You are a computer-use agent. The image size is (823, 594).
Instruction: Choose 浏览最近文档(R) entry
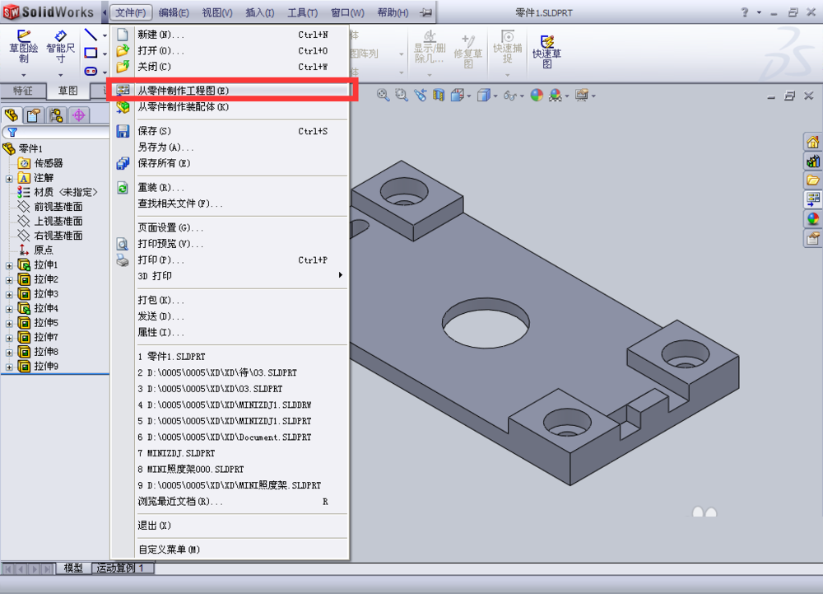point(230,501)
